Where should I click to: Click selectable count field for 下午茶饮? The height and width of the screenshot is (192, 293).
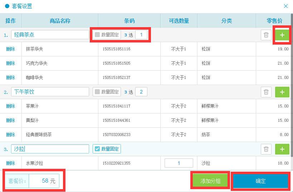pyautogui.click(x=141, y=92)
